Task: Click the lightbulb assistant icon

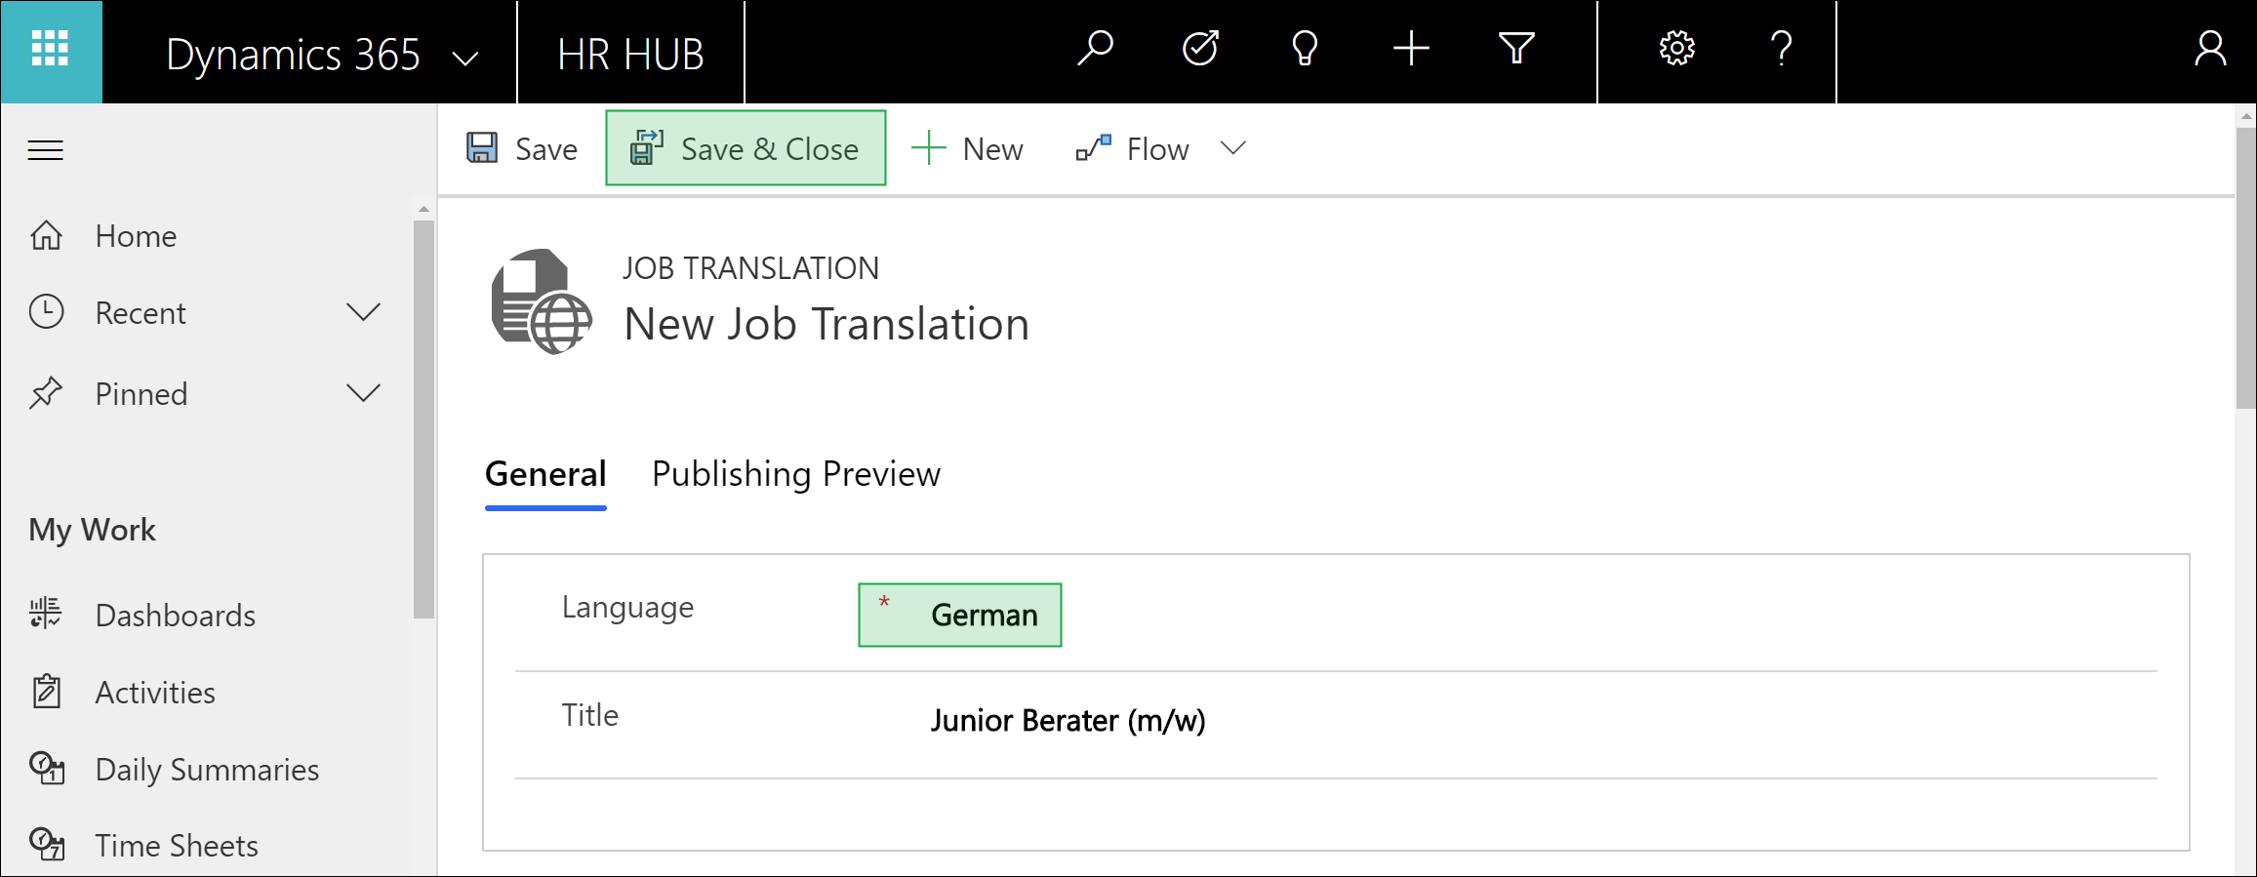Action: [x=1305, y=49]
